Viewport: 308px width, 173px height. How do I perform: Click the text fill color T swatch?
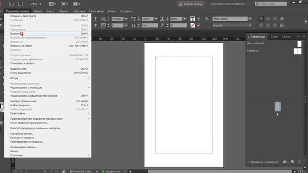(x=192, y=19)
